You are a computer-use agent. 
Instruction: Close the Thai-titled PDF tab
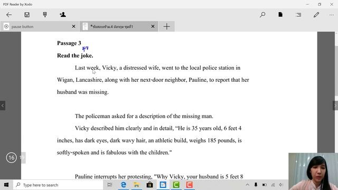[x=153, y=26]
